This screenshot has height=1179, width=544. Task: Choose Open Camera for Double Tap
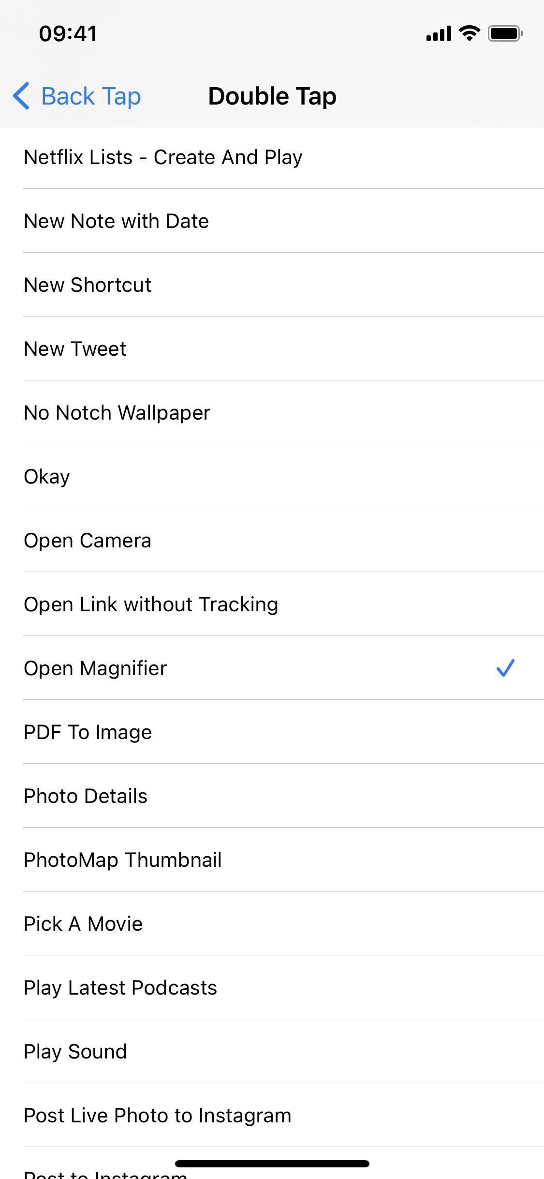(x=272, y=540)
